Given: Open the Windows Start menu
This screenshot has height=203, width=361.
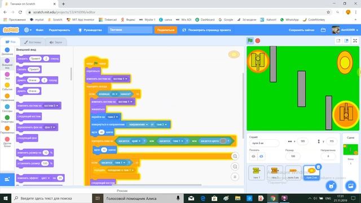Looking at the screenshot, I should pyautogui.click(x=6, y=198).
